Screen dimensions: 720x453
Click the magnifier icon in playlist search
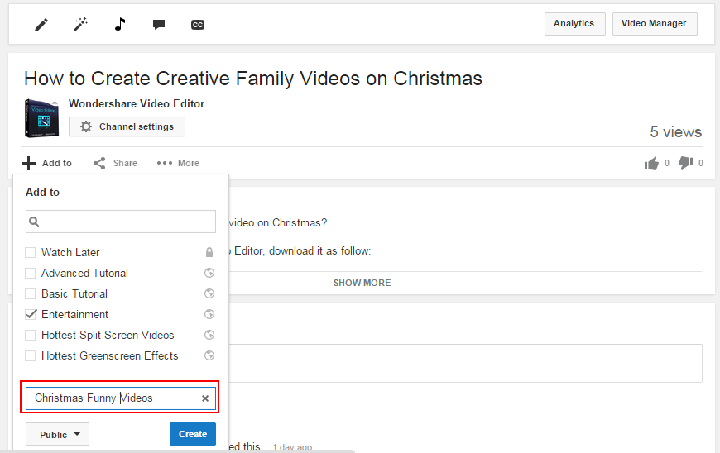point(35,222)
